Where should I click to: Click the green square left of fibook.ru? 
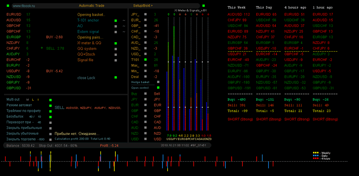tap(8, 5)
